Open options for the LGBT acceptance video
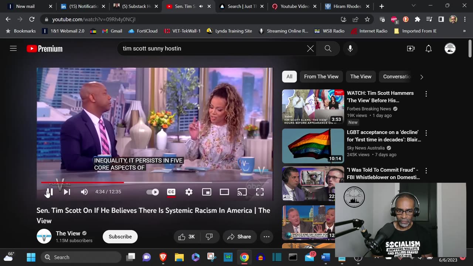This screenshot has height=266, width=473. click(x=426, y=133)
